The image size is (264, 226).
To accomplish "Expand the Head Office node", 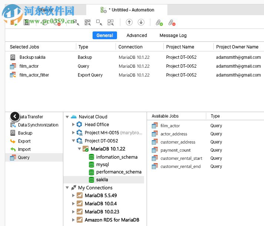I will coord(73,124).
